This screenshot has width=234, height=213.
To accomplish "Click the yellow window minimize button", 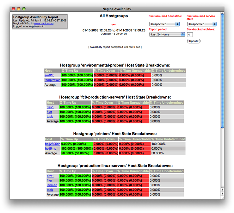I will pos(19,9).
